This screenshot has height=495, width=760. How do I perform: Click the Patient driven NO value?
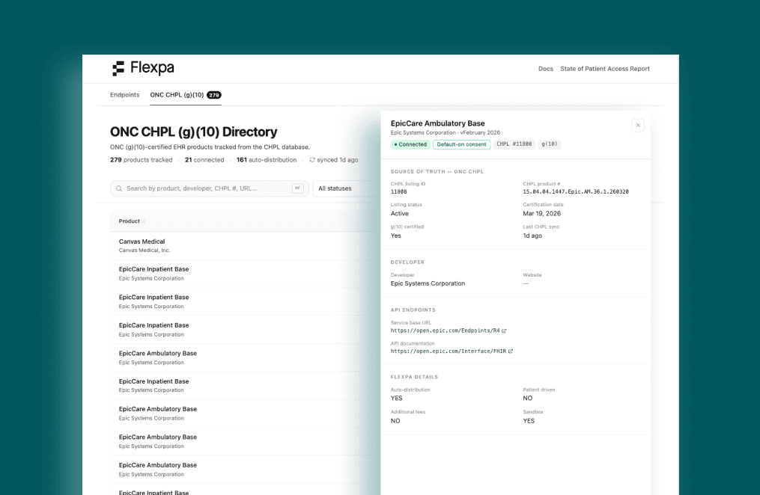(527, 399)
